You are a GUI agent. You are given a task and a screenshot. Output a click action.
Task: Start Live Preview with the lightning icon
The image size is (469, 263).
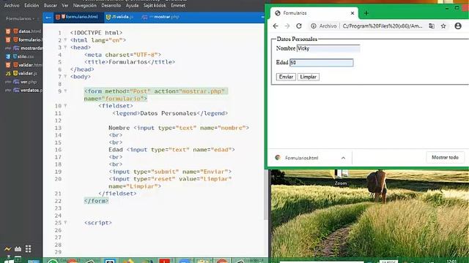tap(7, 248)
